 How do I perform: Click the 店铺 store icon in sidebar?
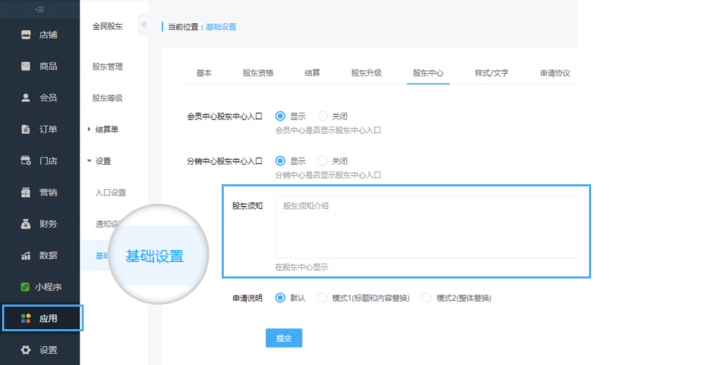tap(26, 34)
